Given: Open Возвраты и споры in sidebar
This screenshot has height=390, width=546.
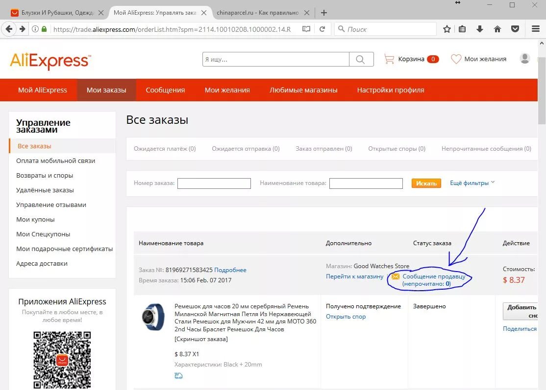Looking at the screenshot, I should click(x=45, y=176).
